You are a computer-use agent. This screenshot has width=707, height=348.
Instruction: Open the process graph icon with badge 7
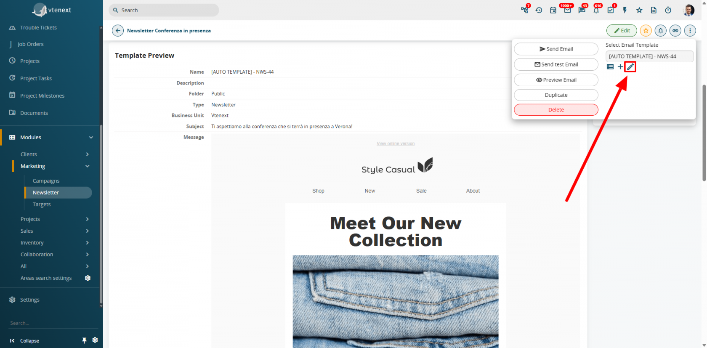point(525,10)
